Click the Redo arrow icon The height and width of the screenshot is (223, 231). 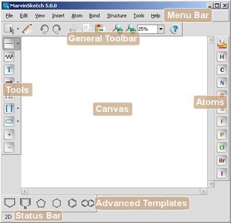coord(57,29)
